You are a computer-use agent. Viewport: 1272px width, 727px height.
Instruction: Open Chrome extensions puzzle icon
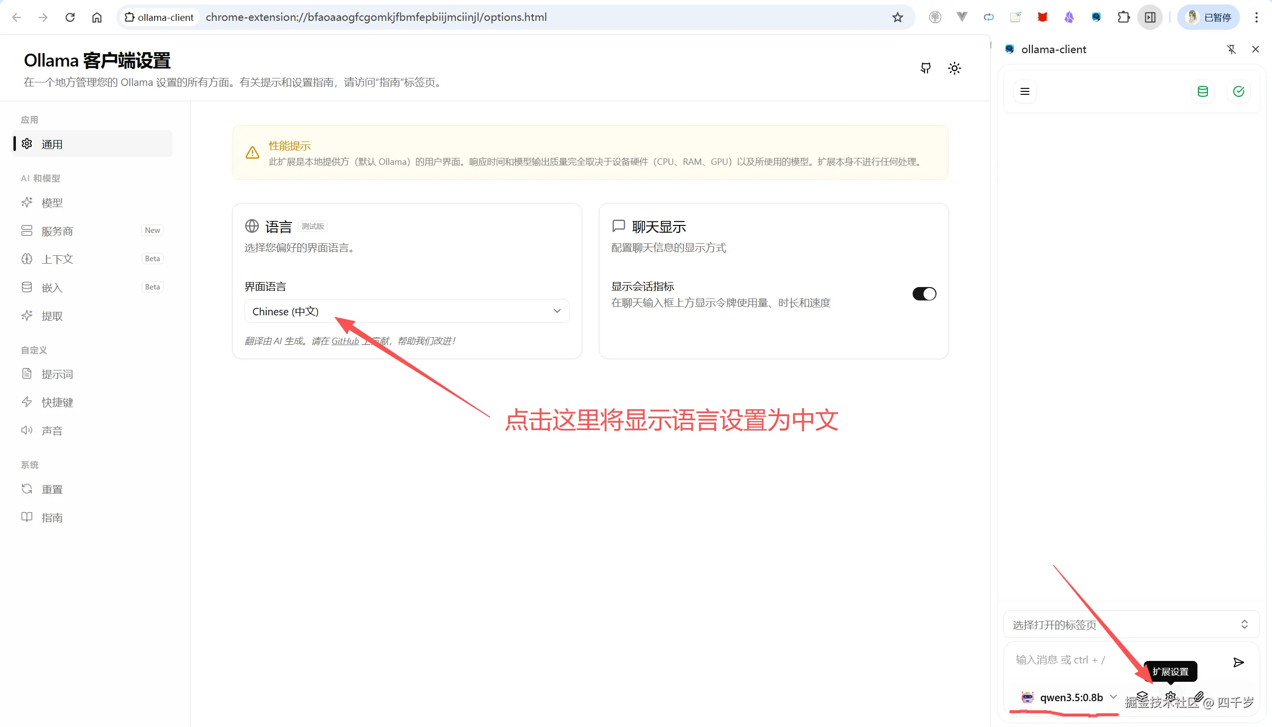(1123, 16)
